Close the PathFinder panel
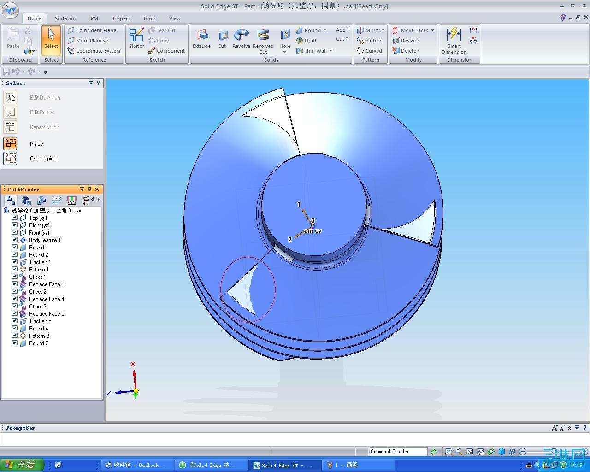Viewport: 590px width, 472px height. tap(97, 189)
